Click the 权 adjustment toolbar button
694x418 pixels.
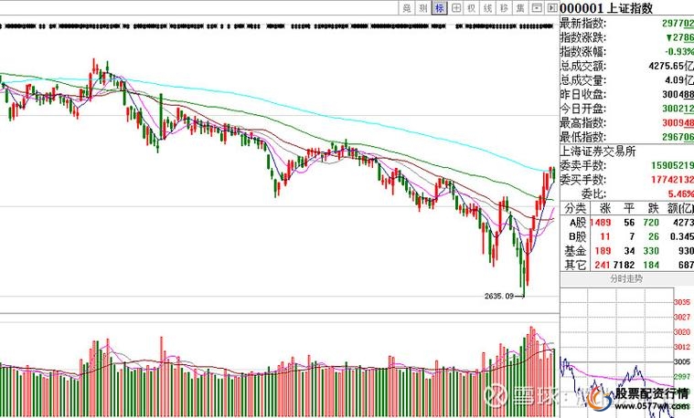472,8
